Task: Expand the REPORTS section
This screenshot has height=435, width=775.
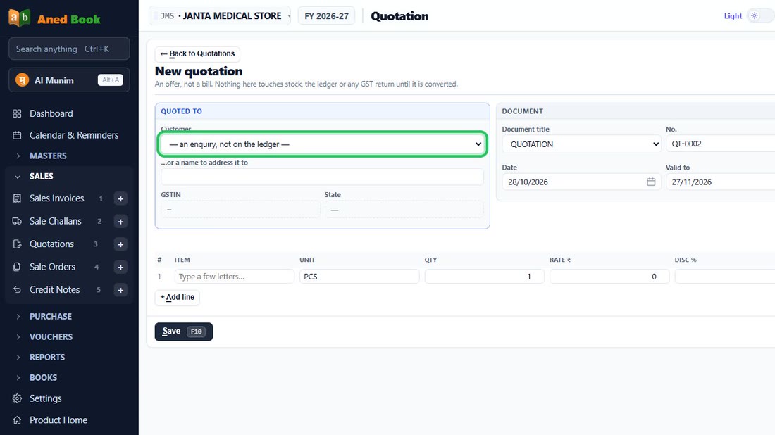Action: (47, 358)
